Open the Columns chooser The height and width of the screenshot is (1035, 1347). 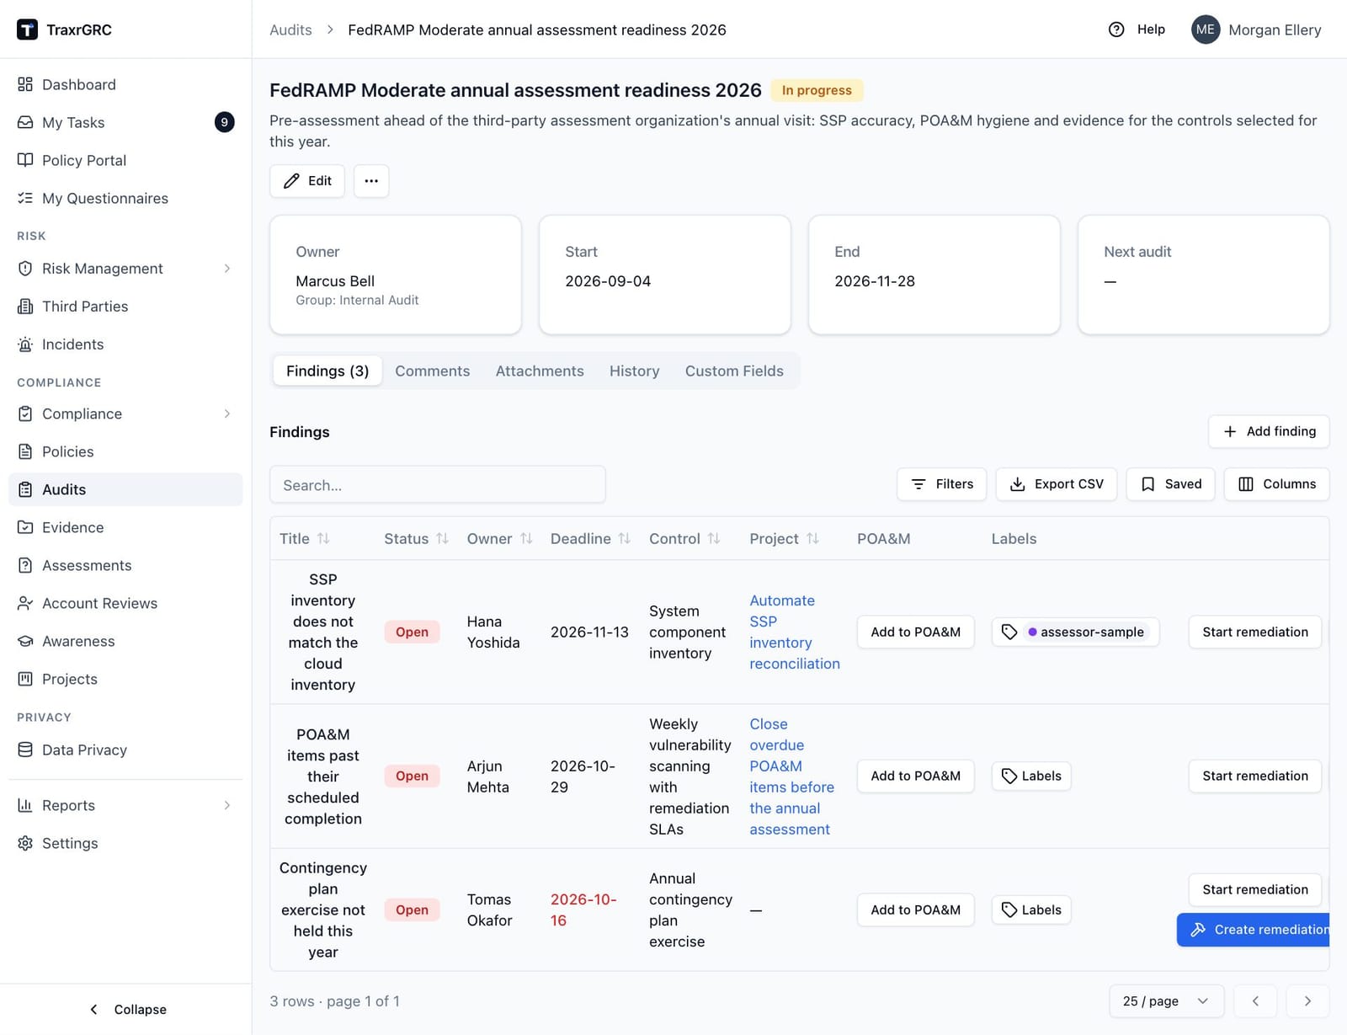1276,484
